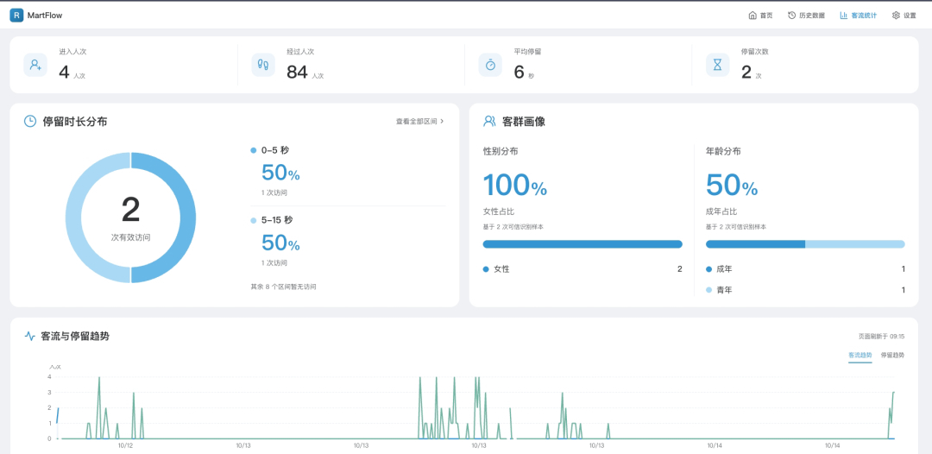Click the light blue donut chart segment
This screenshot has height=454, width=932.
coord(72,218)
